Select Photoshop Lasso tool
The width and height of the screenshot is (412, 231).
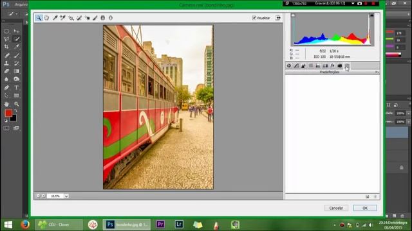6,39
